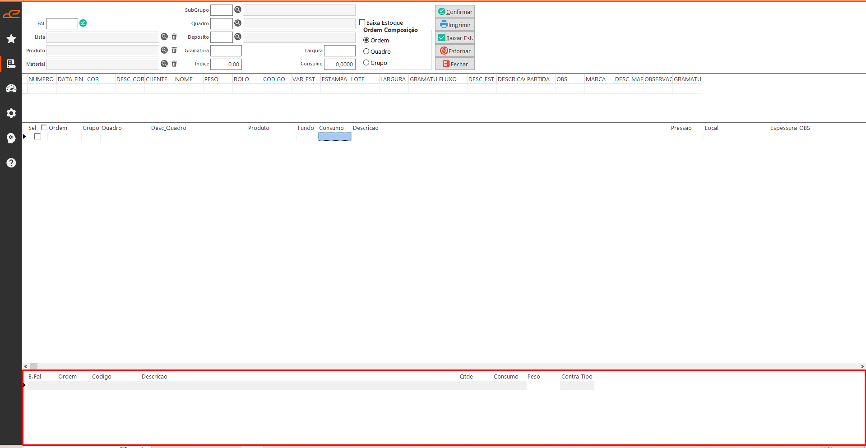This screenshot has height=448, width=866.
Task: Select the Quadro radio option
Action: (366, 51)
